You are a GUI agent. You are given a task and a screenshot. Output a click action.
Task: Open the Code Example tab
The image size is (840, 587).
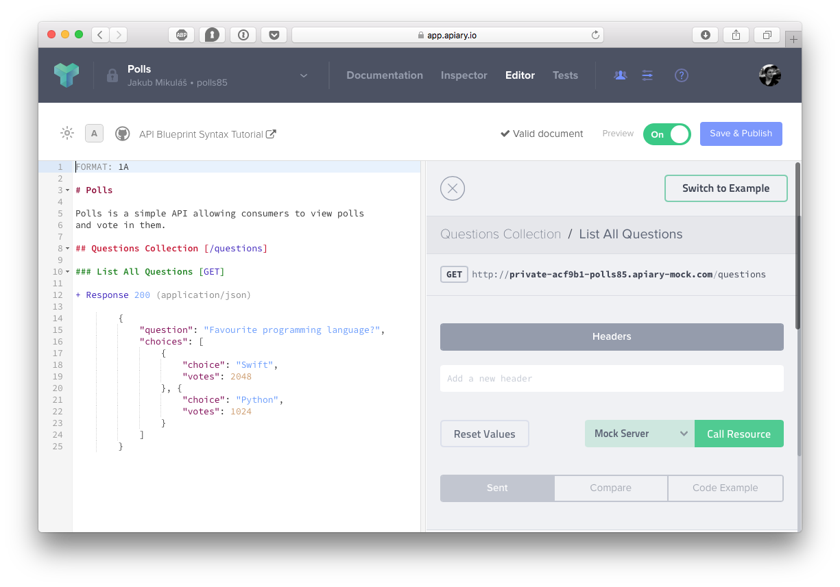[x=725, y=488]
